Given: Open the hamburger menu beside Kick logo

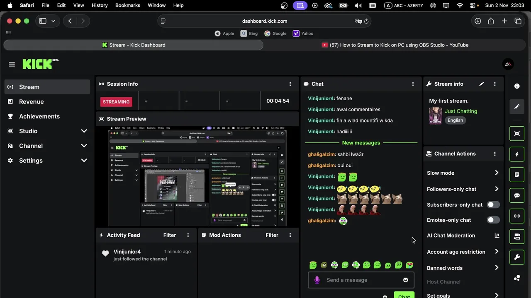Looking at the screenshot, I should click(x=12, y=64).
